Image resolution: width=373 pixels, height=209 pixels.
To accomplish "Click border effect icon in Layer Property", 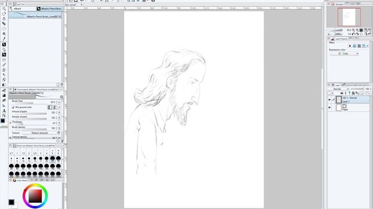I will [x=350, y=46].
